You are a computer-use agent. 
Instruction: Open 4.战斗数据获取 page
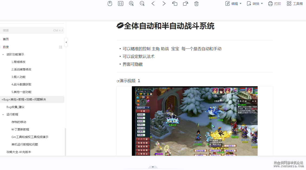(21, 84)
